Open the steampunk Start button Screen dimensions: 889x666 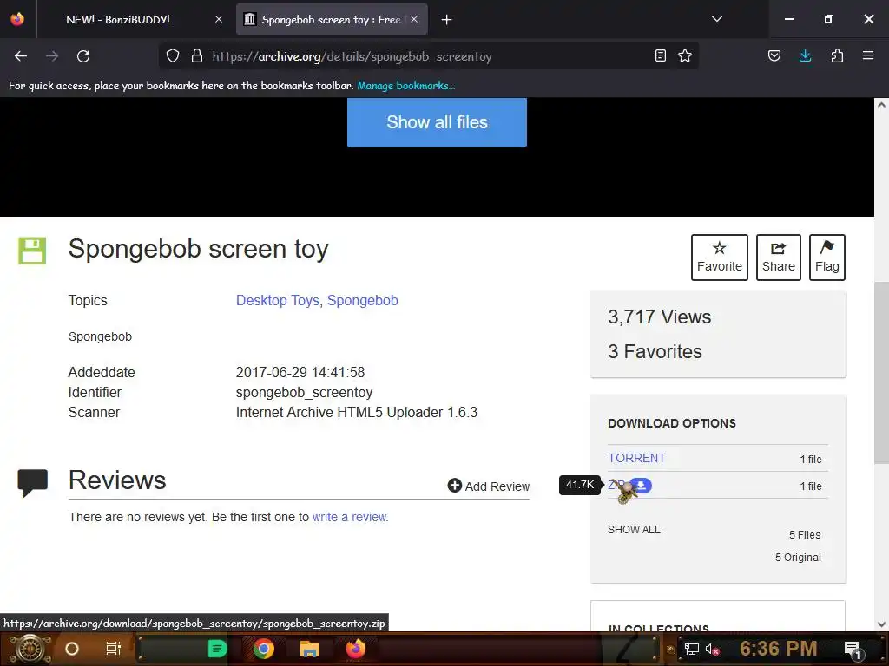click(x=30, y=649)
